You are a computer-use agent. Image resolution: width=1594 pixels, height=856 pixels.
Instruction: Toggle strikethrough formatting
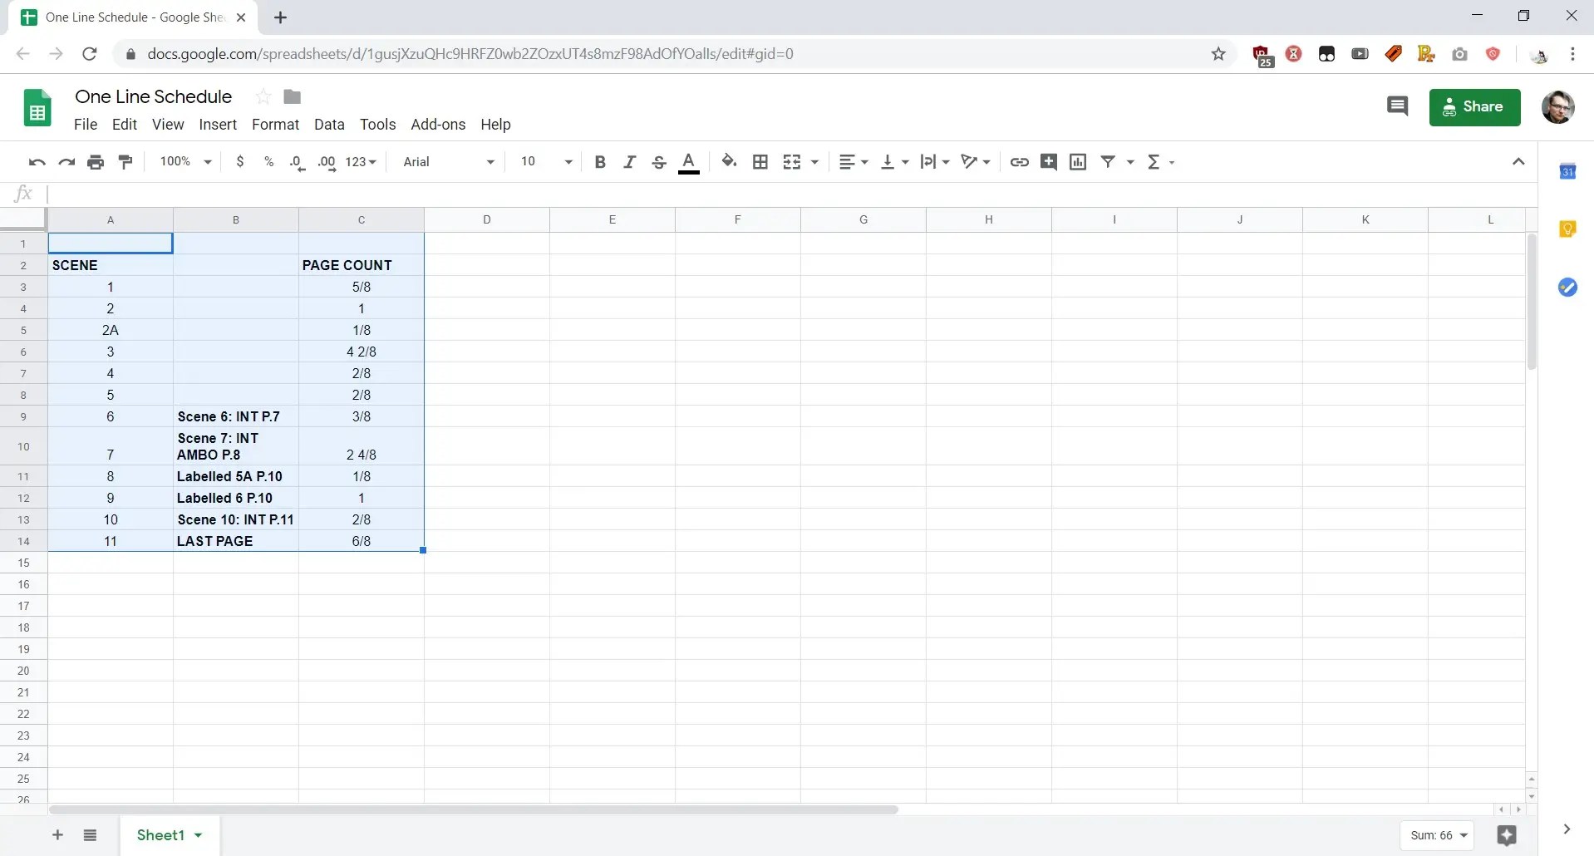[659, 162]
